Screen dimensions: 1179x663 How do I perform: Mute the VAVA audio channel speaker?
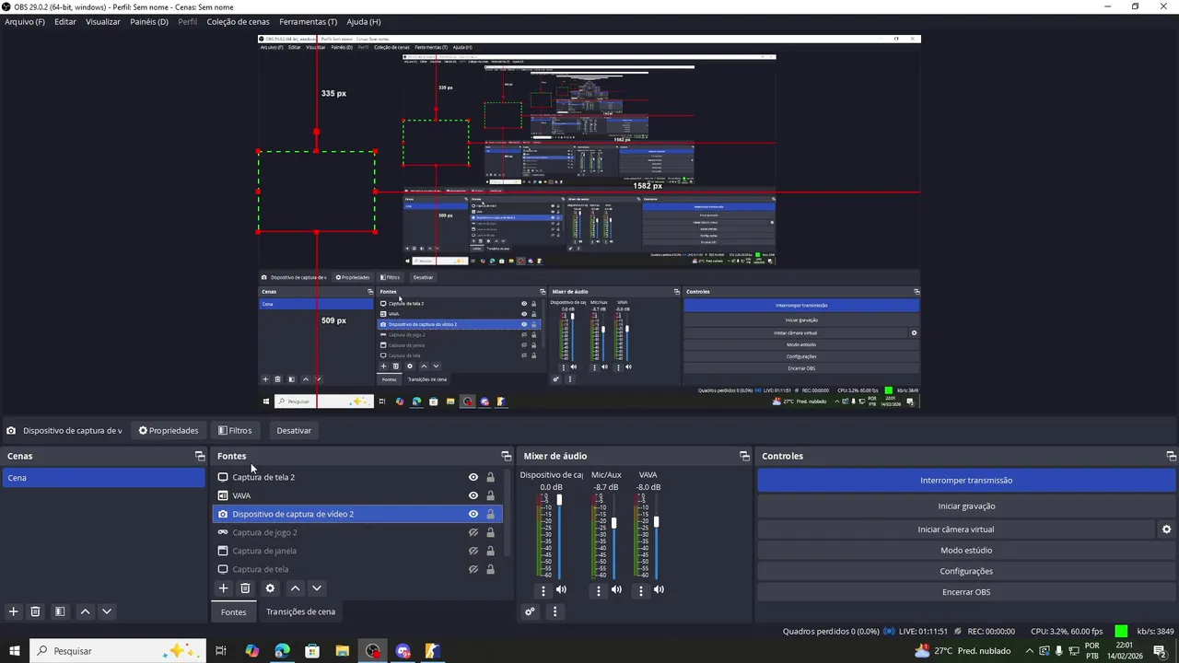coord(659,589)
